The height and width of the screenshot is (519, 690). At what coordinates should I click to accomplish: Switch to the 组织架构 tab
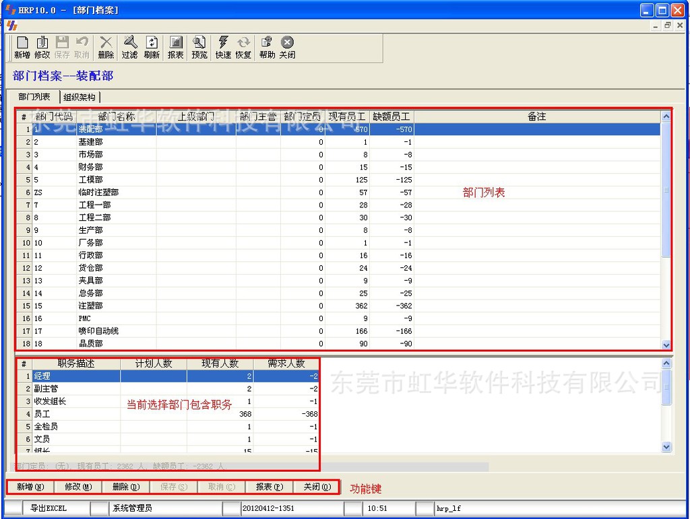80,97
